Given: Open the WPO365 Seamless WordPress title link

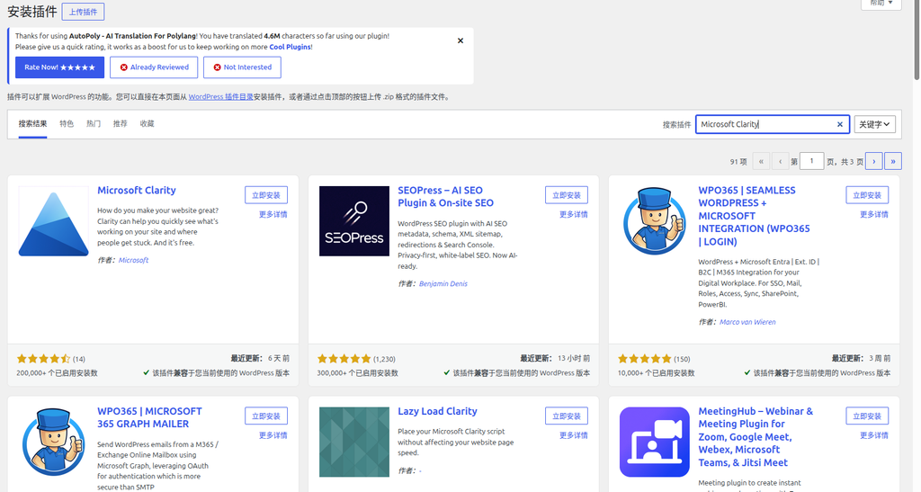Looking at the screenshot, I should (x=755, y=216).
